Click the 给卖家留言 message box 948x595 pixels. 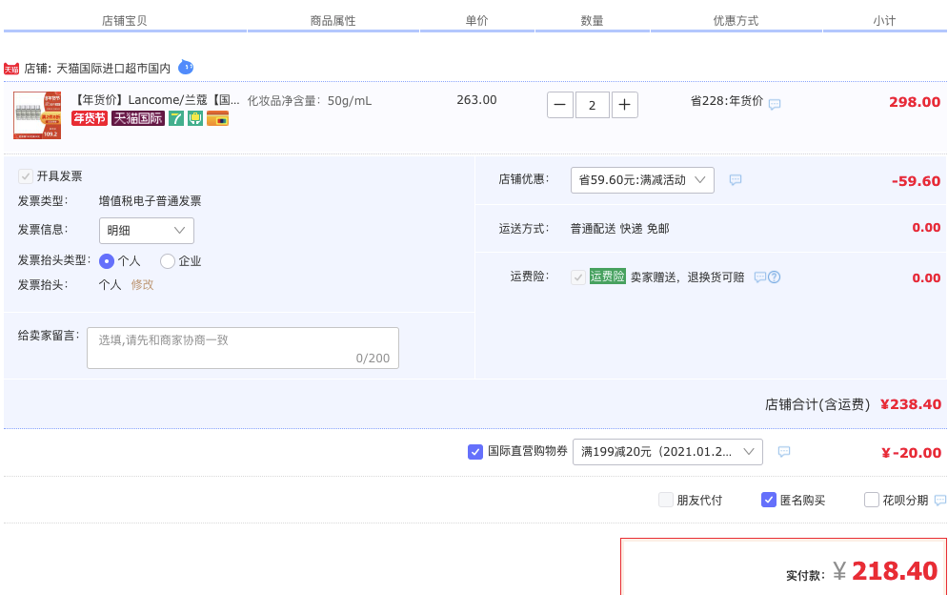click(243, 348)
